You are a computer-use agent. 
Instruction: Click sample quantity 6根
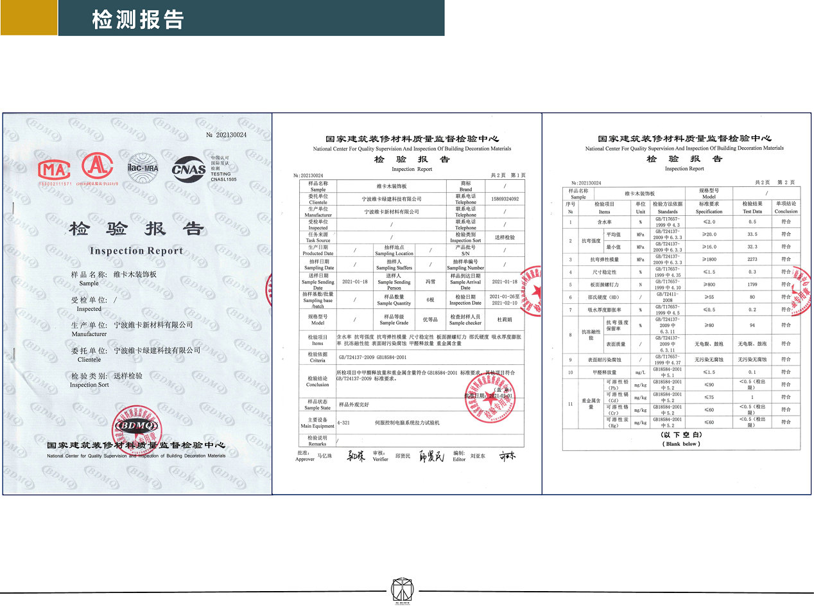coord(431,299)
